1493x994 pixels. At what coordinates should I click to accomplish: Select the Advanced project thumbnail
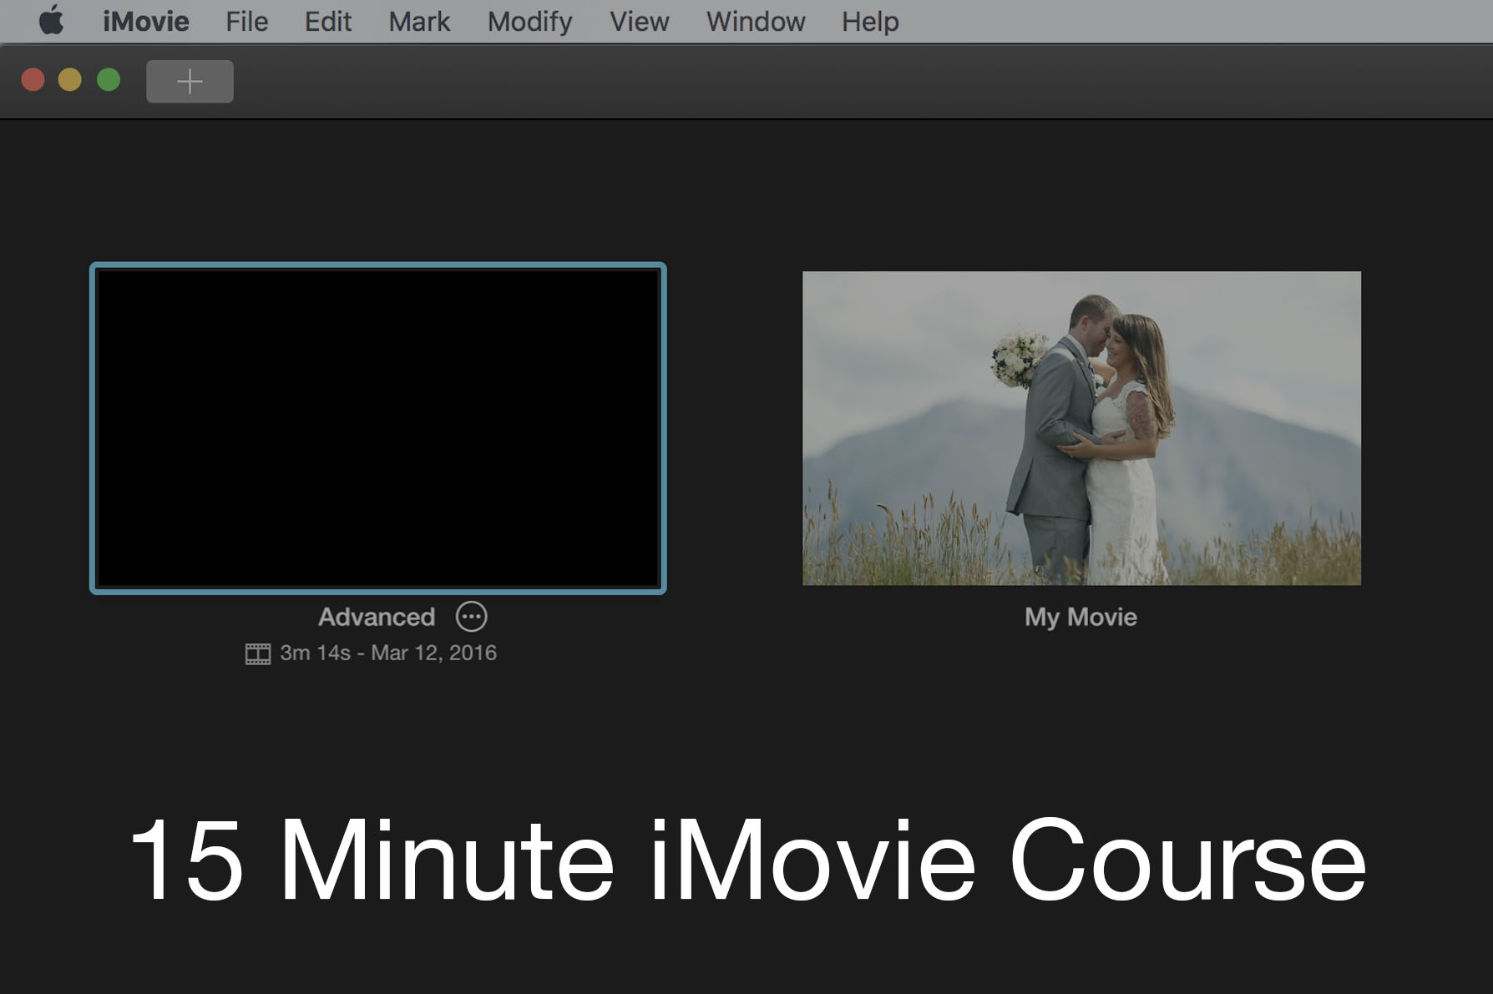[x=378, y=428]
